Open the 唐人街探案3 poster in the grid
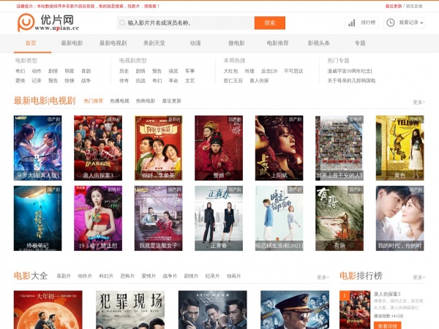The height and width of the screenshot is (329, 439). click(x=98, y=148)
